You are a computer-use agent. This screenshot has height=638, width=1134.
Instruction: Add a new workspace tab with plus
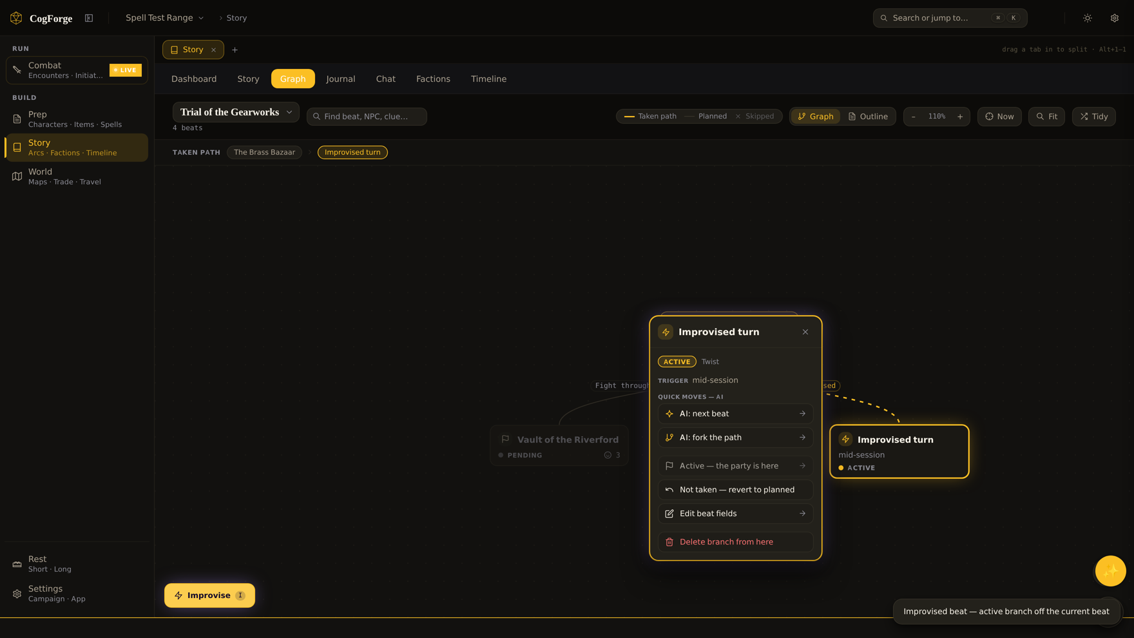[x=235, y=50]
